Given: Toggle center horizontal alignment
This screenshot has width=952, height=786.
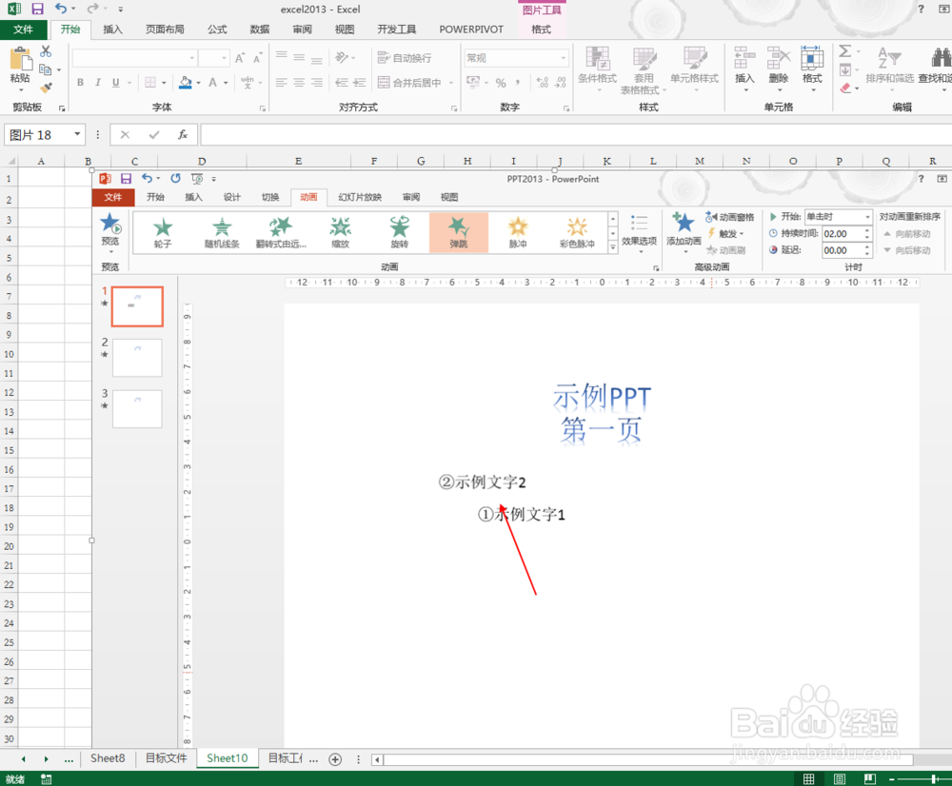Looking at the screenshot, I should pos(299,83).
